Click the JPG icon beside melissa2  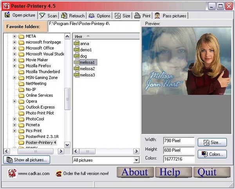point(76,69)
